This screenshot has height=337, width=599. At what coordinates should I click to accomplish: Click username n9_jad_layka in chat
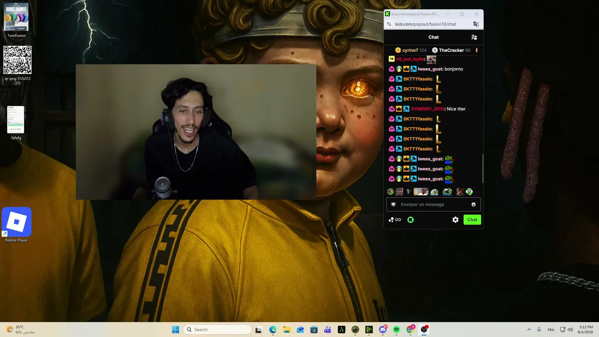(410, 59)
